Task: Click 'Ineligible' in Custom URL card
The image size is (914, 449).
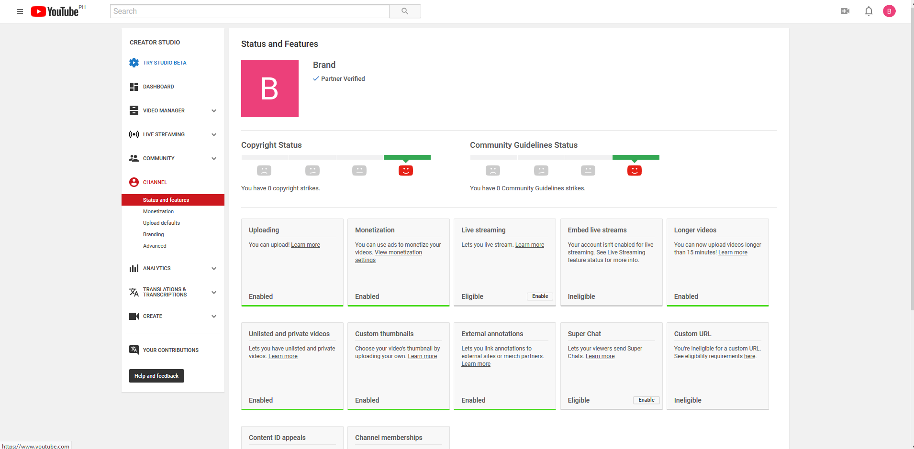Action: coord(688,400)
